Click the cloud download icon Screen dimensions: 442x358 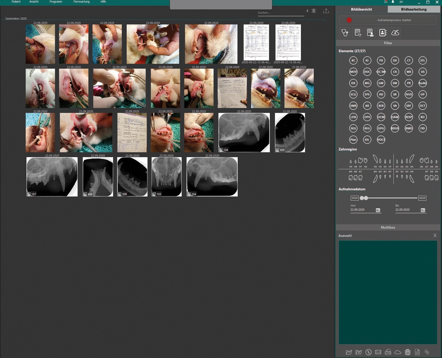[x=395, y=32]
